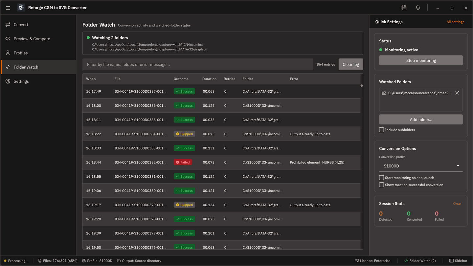Click the log table scrollbar thumb
This screenshot has width=473, height=266.
362,86
